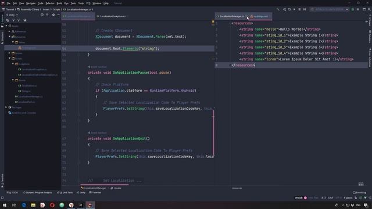Open the Refactor menu
The width and height of the screenshot is (372, 209).
point(50,3)
